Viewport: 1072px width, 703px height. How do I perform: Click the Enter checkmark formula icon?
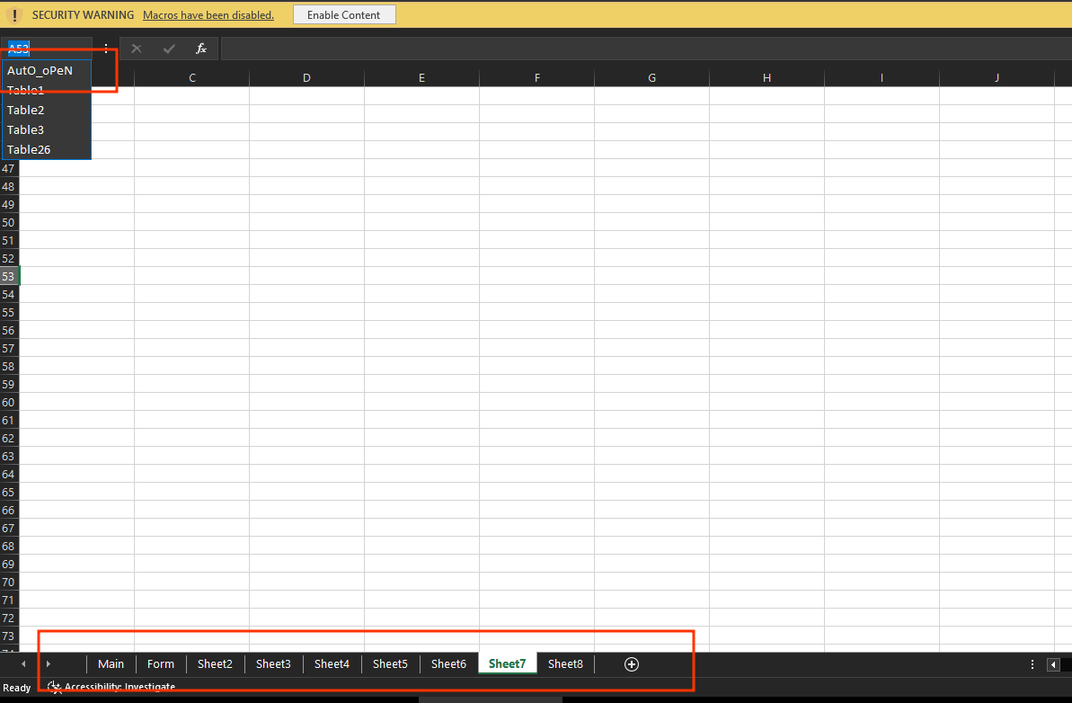pyautogui.click(x=169, y=49)
